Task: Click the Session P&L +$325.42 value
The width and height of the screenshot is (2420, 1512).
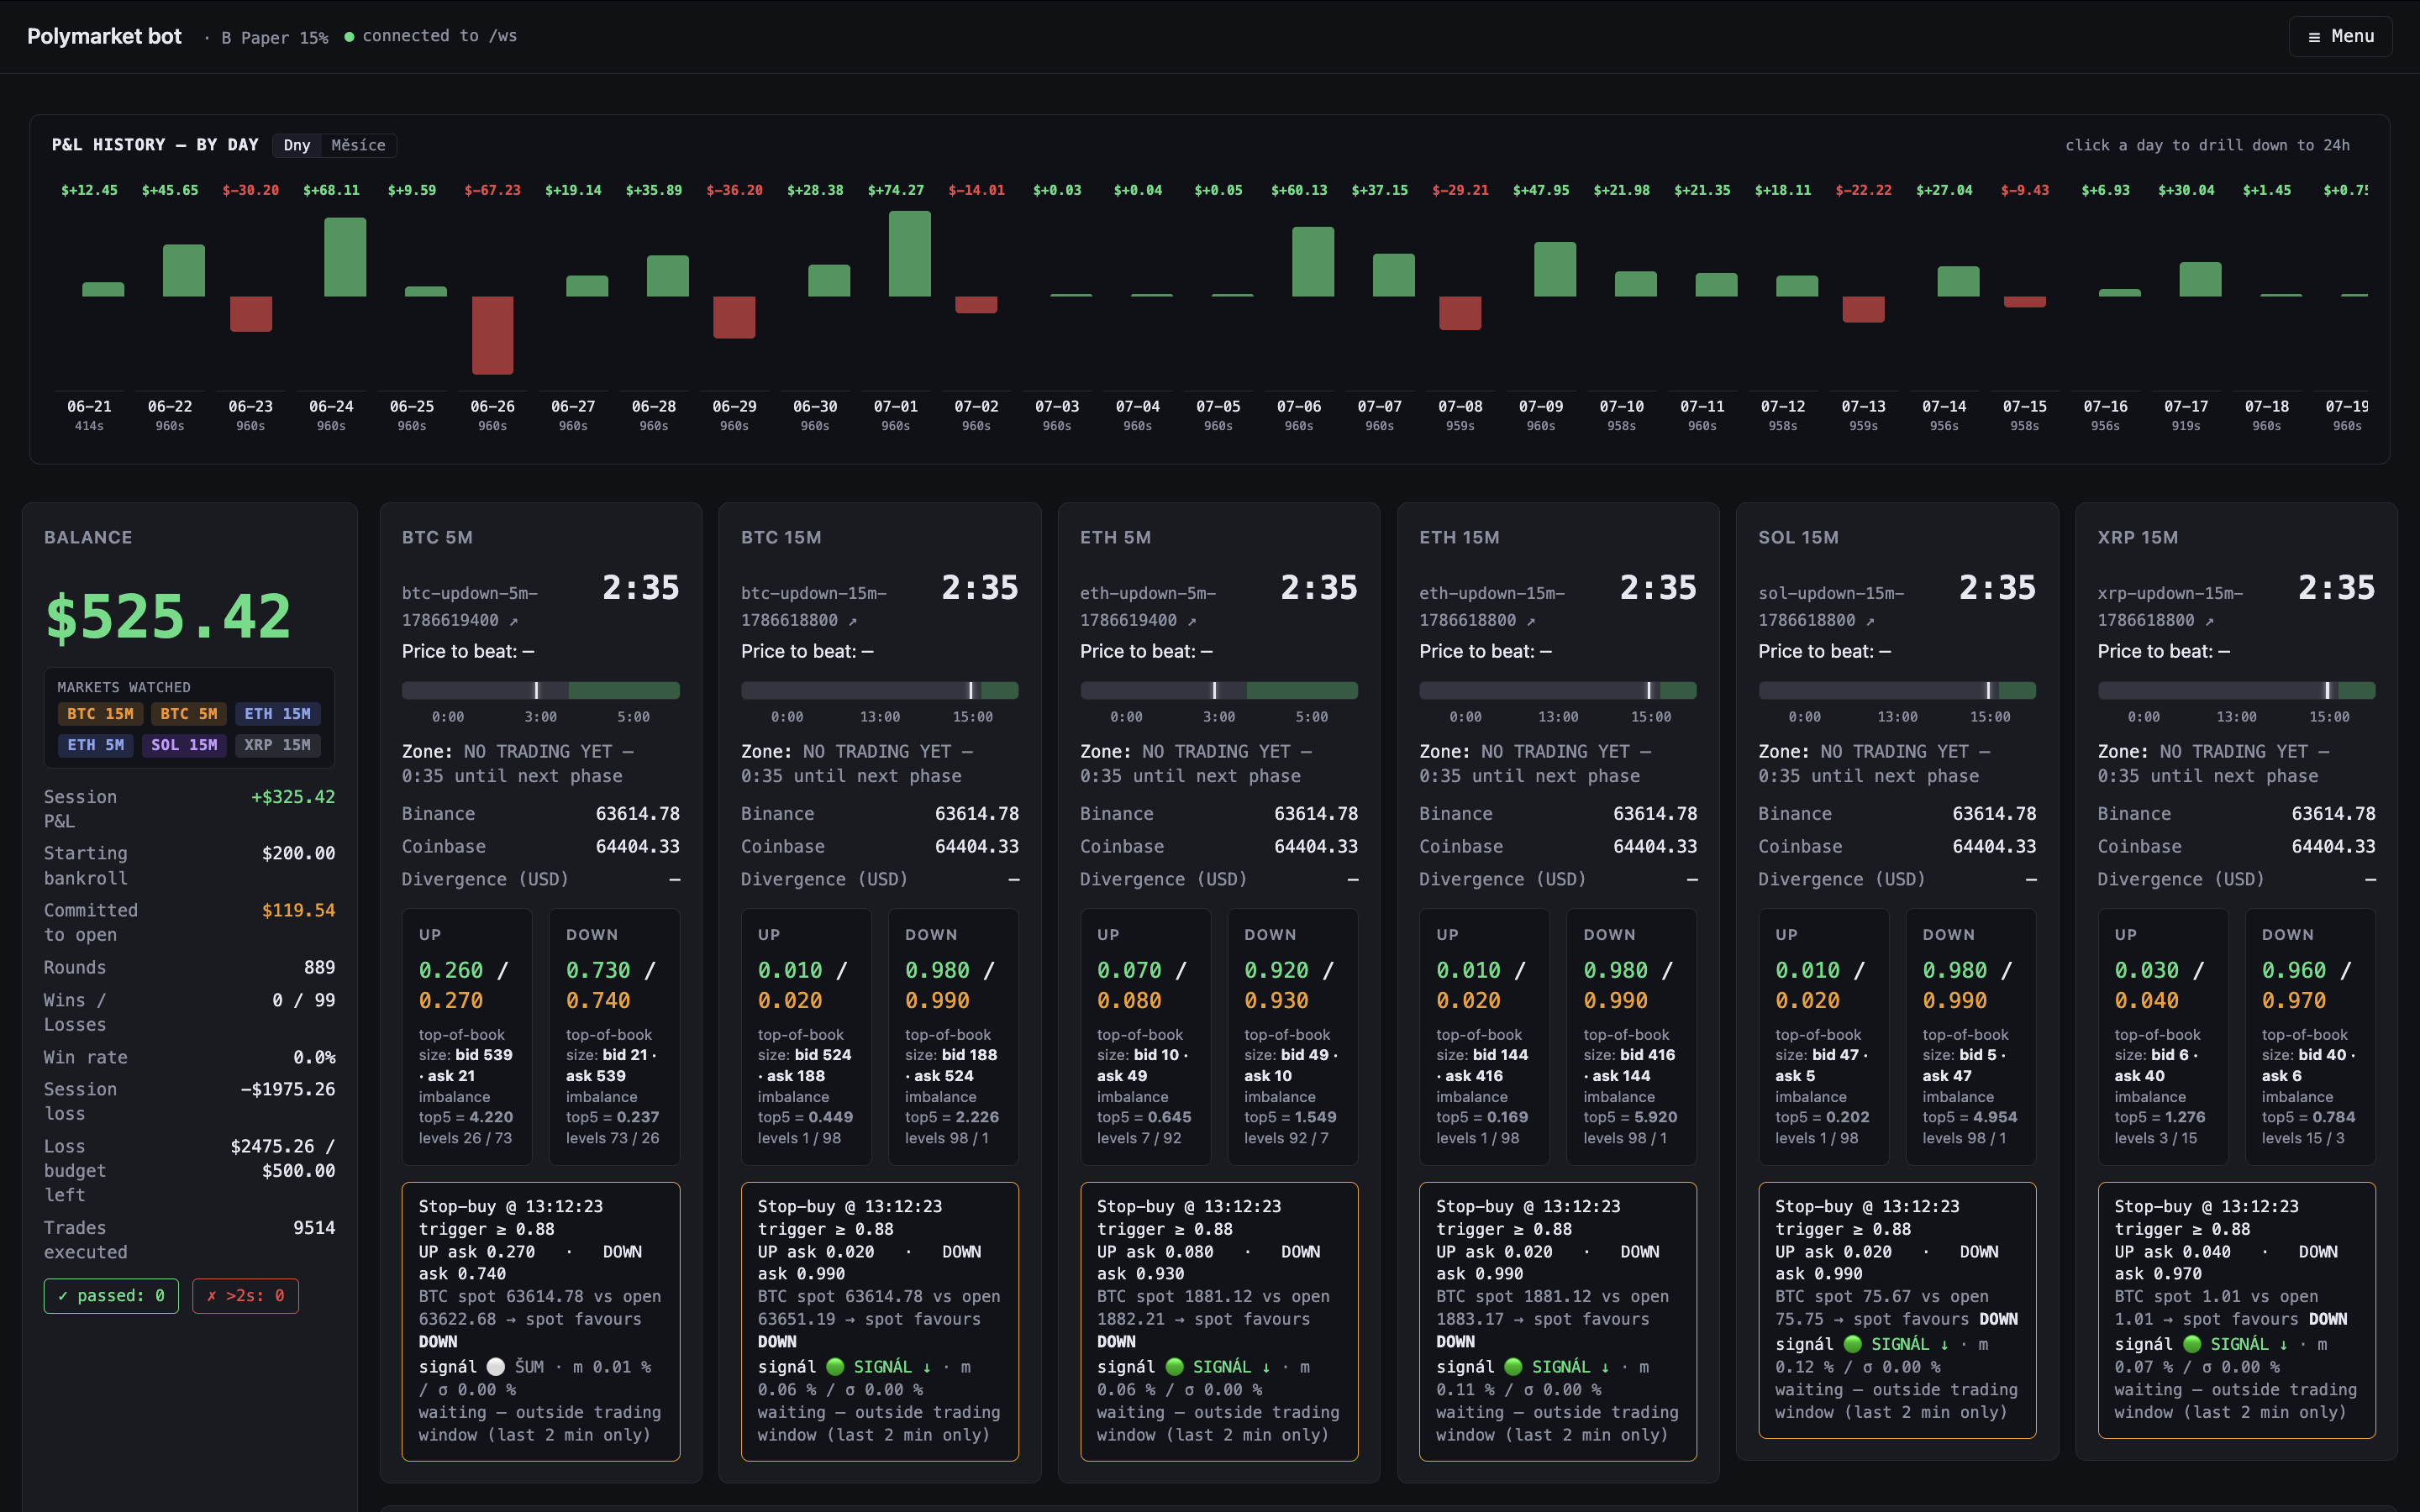Action: (293, 797)
